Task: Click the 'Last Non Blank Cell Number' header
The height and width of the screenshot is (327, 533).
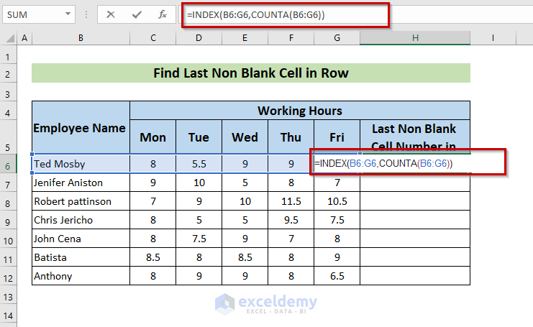Action: click(x=415, y=137)
